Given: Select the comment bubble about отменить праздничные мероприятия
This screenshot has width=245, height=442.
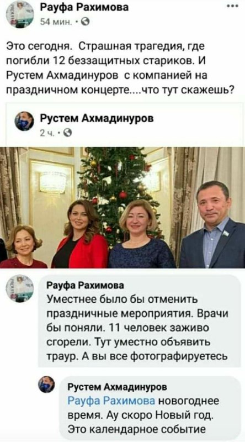Looking at the screenshot, I should (140, 322).
